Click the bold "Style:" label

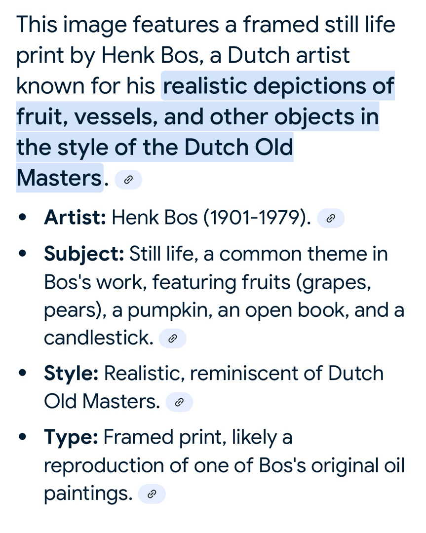pos(71,374)
